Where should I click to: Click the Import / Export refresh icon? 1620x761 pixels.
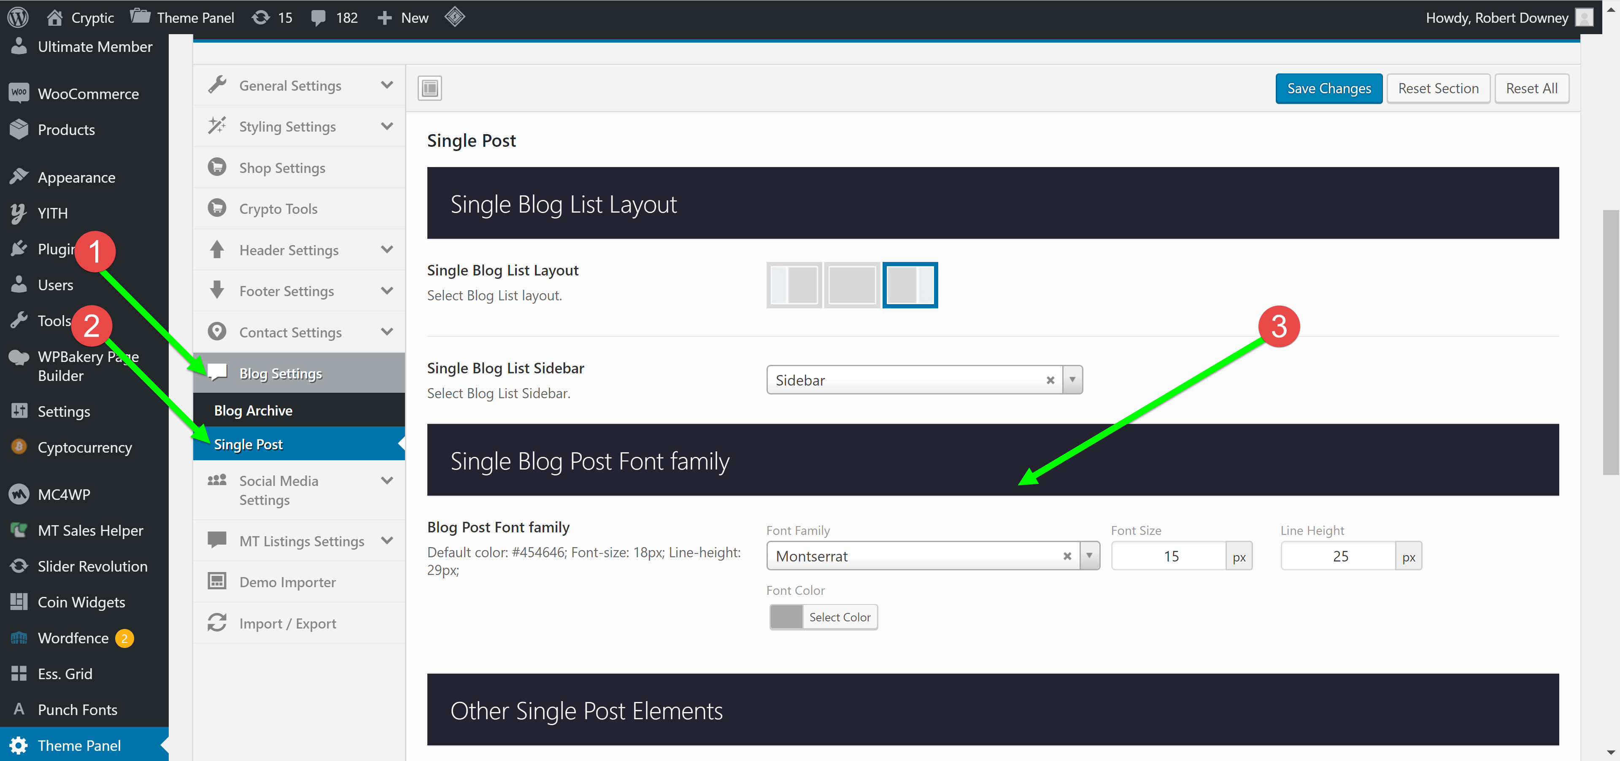(217, 623)
